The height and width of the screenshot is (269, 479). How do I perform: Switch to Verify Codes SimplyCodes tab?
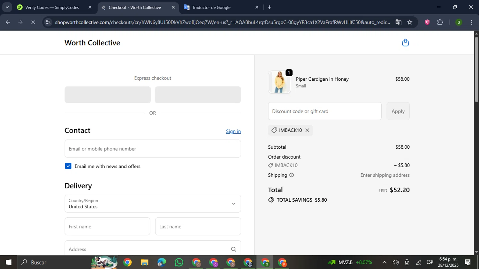click(52, 7)
